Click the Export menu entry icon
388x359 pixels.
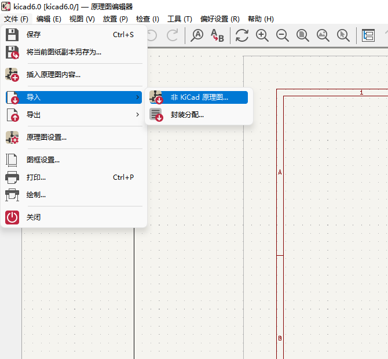(12, 115)
